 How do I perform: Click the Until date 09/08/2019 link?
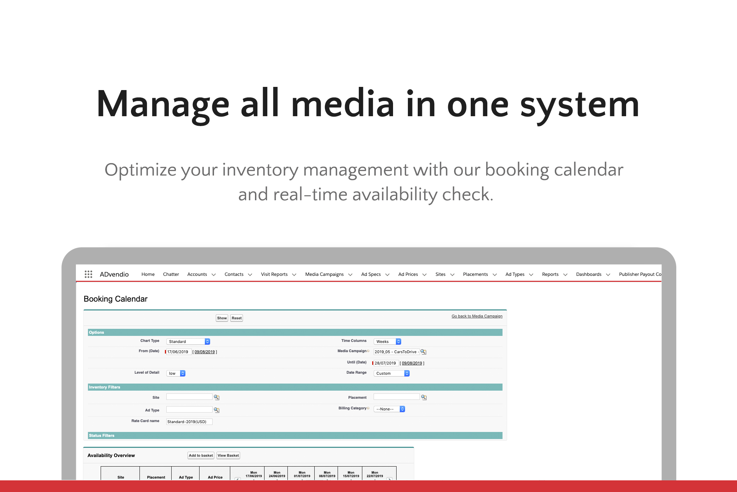pos(412,363)
